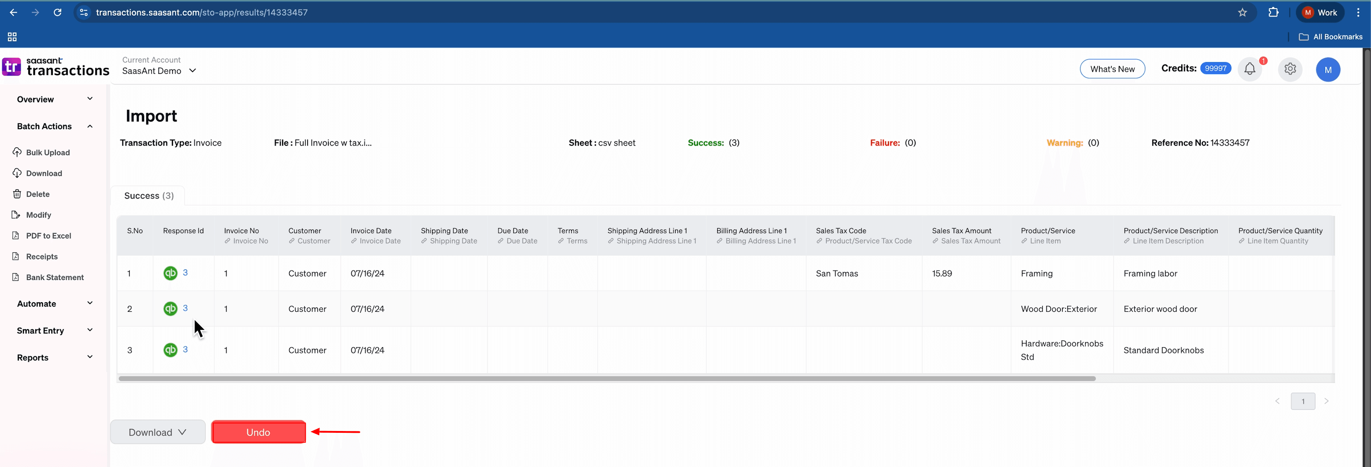This screenshot has width=1371, height=467.
Task: Click the Work profile chip
Action: point(1320,12)
